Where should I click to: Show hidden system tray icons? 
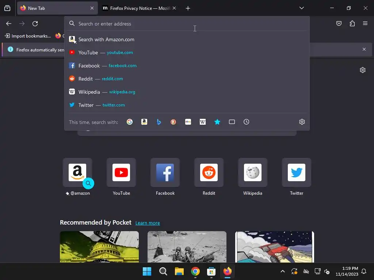click(x=283, y=271)
